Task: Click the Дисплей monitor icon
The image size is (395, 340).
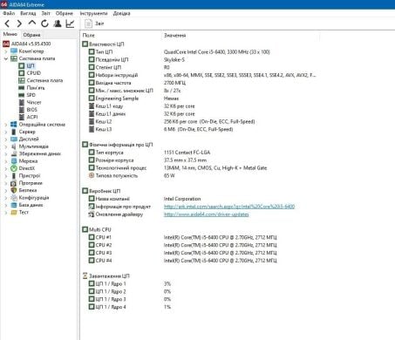Action: coord(14,139)
